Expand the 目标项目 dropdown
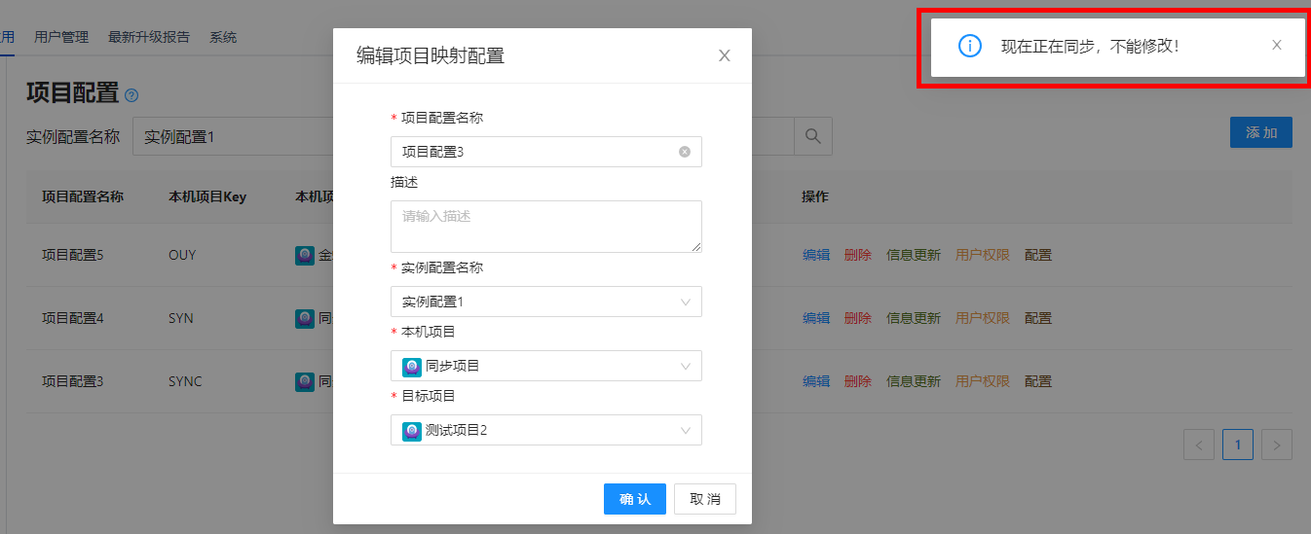The height and width of the screenshot is (534, 1311). point(545,431)
